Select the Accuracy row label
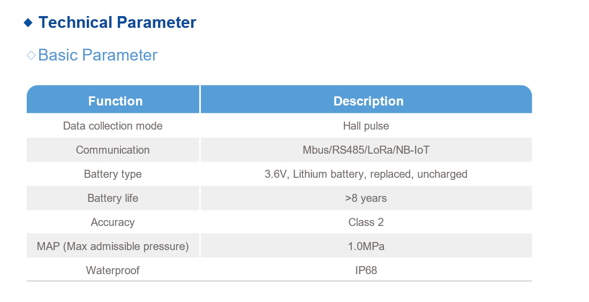The width and height of the screenshot is (589, 302). tap(112, 222)
